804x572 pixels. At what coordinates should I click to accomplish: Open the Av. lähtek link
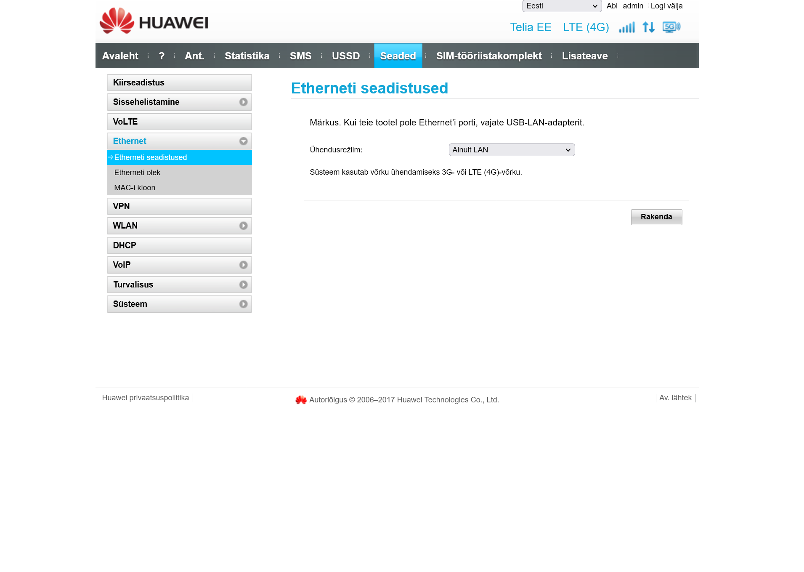[x=675, y=398]
